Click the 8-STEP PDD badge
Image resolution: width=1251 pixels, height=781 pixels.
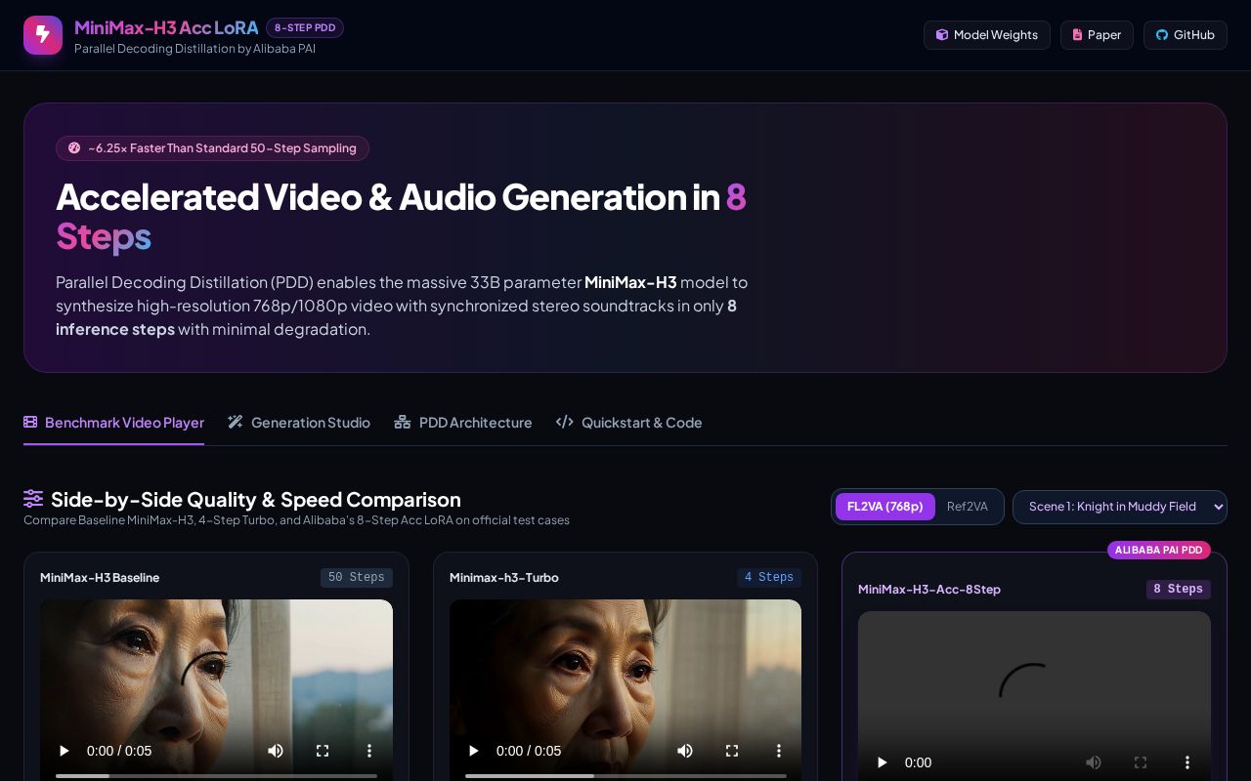click(x=305, y=28)
